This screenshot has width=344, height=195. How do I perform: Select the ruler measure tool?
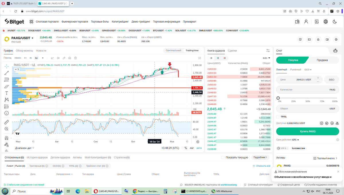(x=7, y=122)
